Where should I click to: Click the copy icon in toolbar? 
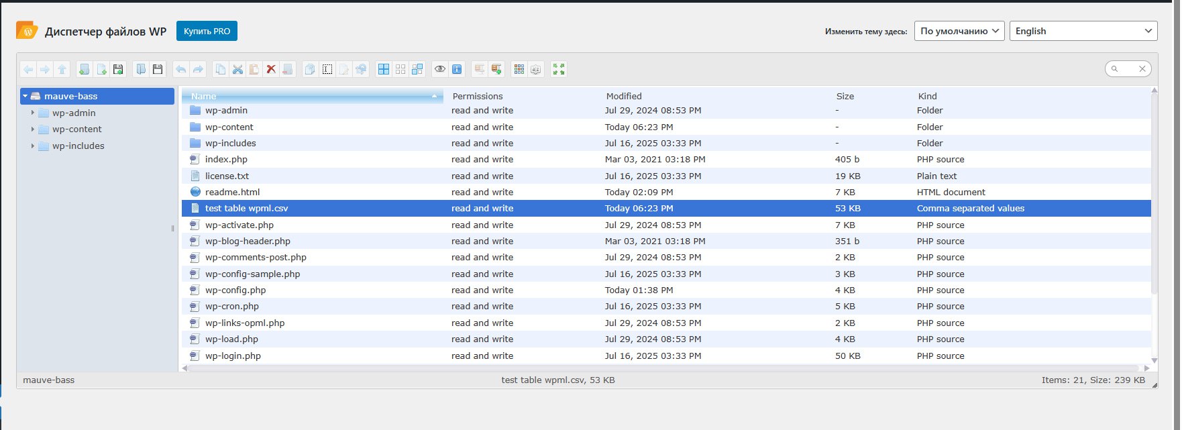(220, 69)
